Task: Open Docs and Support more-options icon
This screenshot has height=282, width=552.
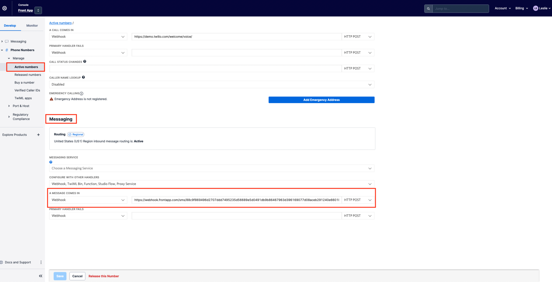Action: pyautogui.click(x=41, y=262)
